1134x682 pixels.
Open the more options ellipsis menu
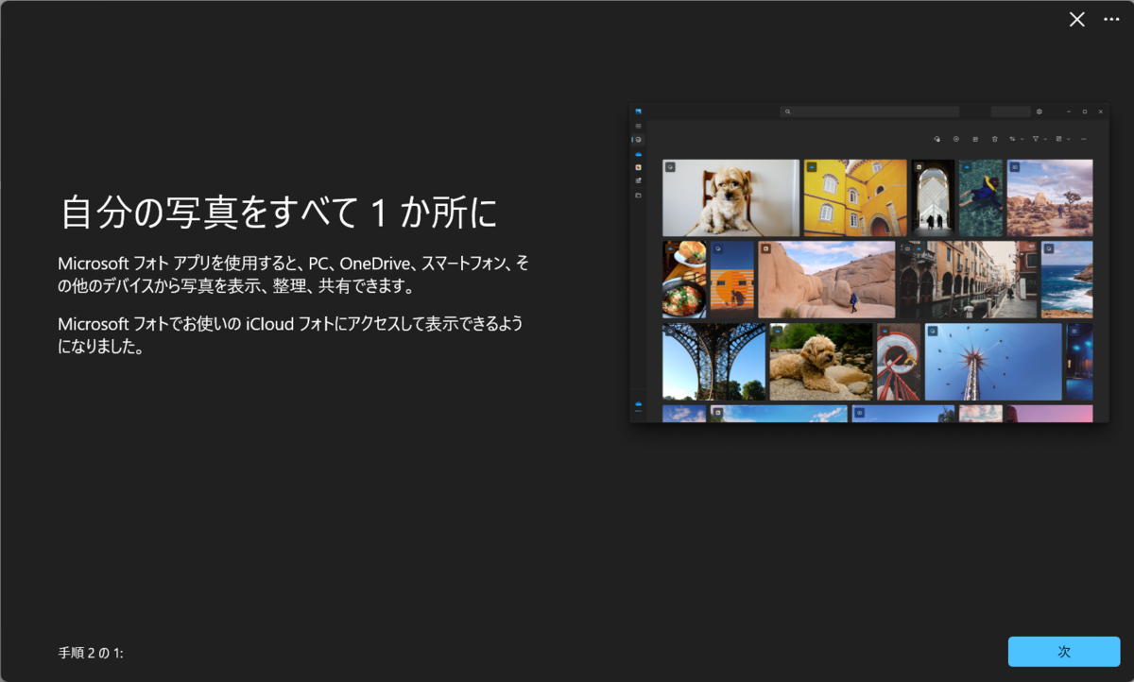(x=1111, y=20)
